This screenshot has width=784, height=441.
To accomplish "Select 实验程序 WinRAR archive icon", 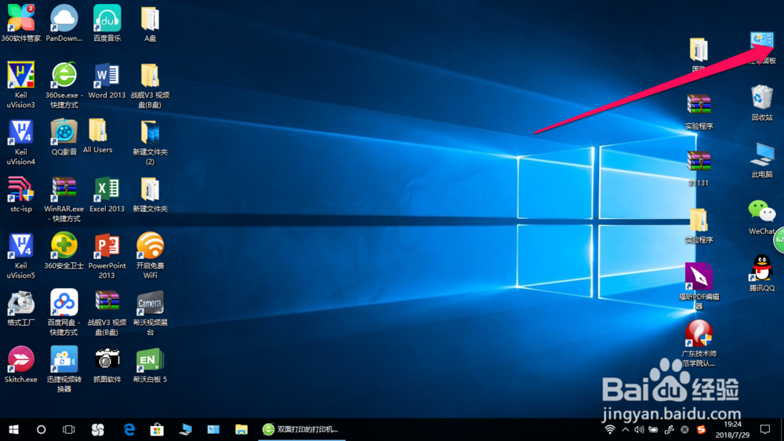I will (699, 106).
